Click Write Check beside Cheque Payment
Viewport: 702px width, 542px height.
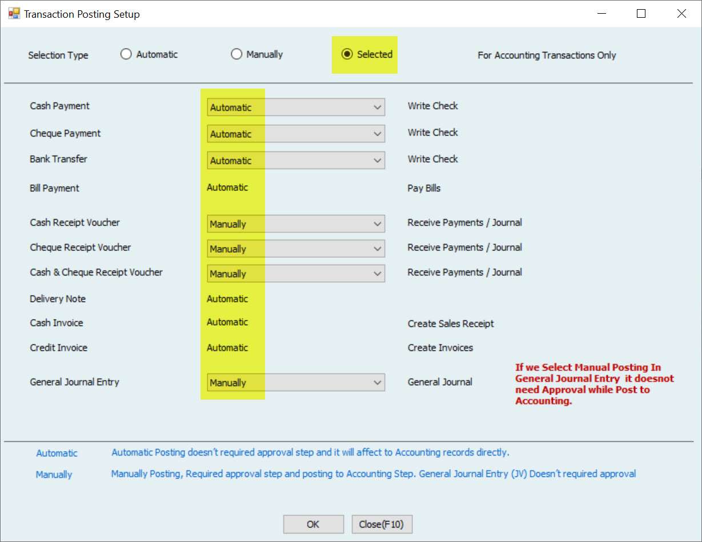click(432, 132)
